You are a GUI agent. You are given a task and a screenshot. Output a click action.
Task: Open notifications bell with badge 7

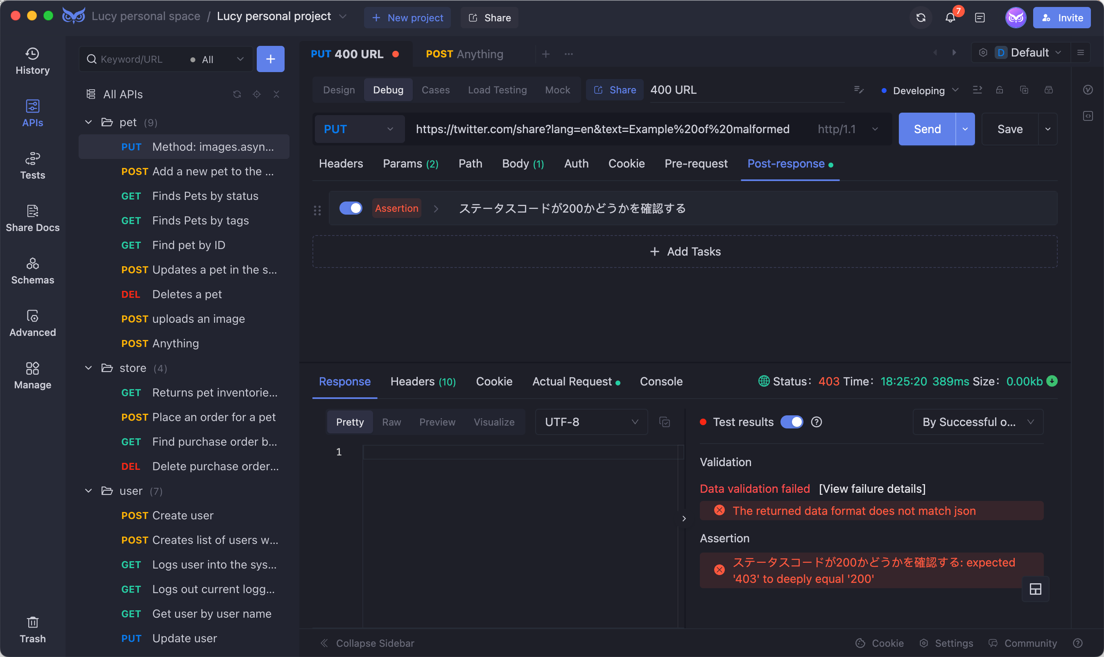[x=950, y=18]
